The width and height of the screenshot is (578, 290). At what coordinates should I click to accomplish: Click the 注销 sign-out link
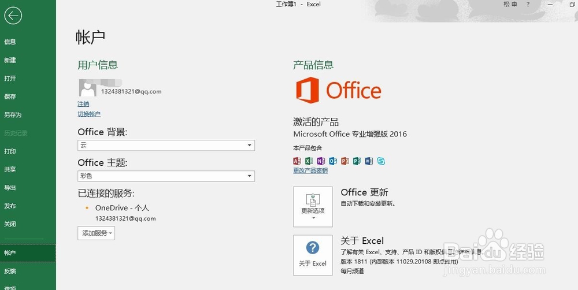(x=83, y=104)
